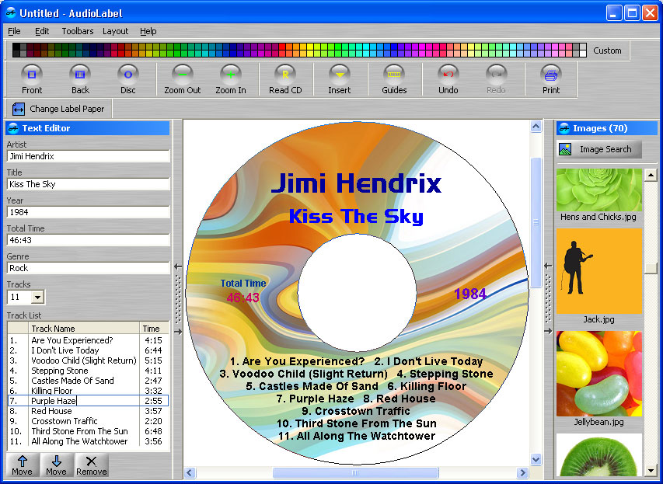Screen dimensions: 663x484
Task: Choose the Disc label icon
Action: pyautogui.click(x=127, y=79)
